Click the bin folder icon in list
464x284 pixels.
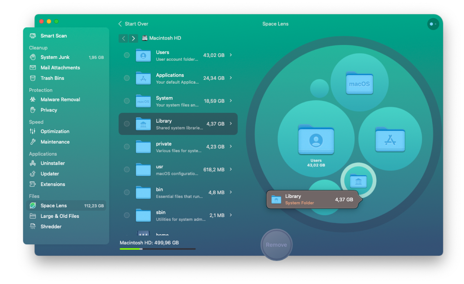[143, 193]
